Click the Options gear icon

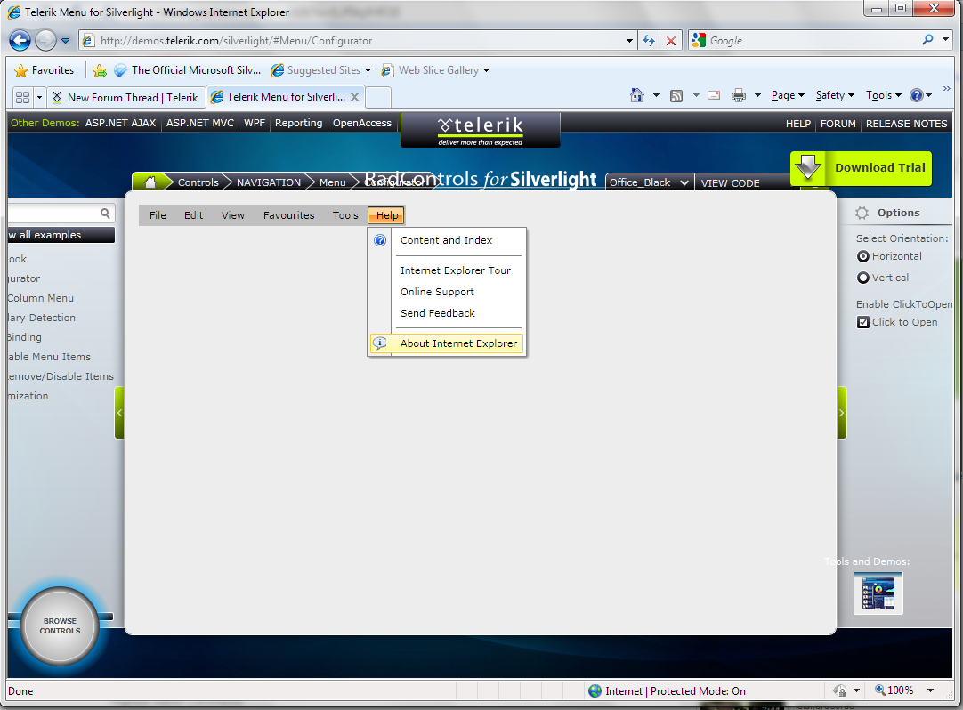[862, 214]
